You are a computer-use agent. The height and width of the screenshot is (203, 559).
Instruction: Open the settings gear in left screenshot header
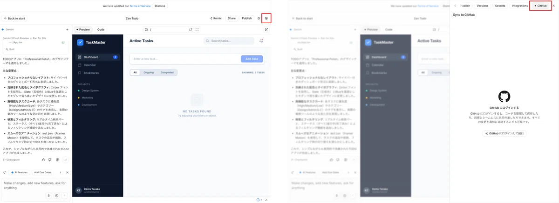[266, 19]
